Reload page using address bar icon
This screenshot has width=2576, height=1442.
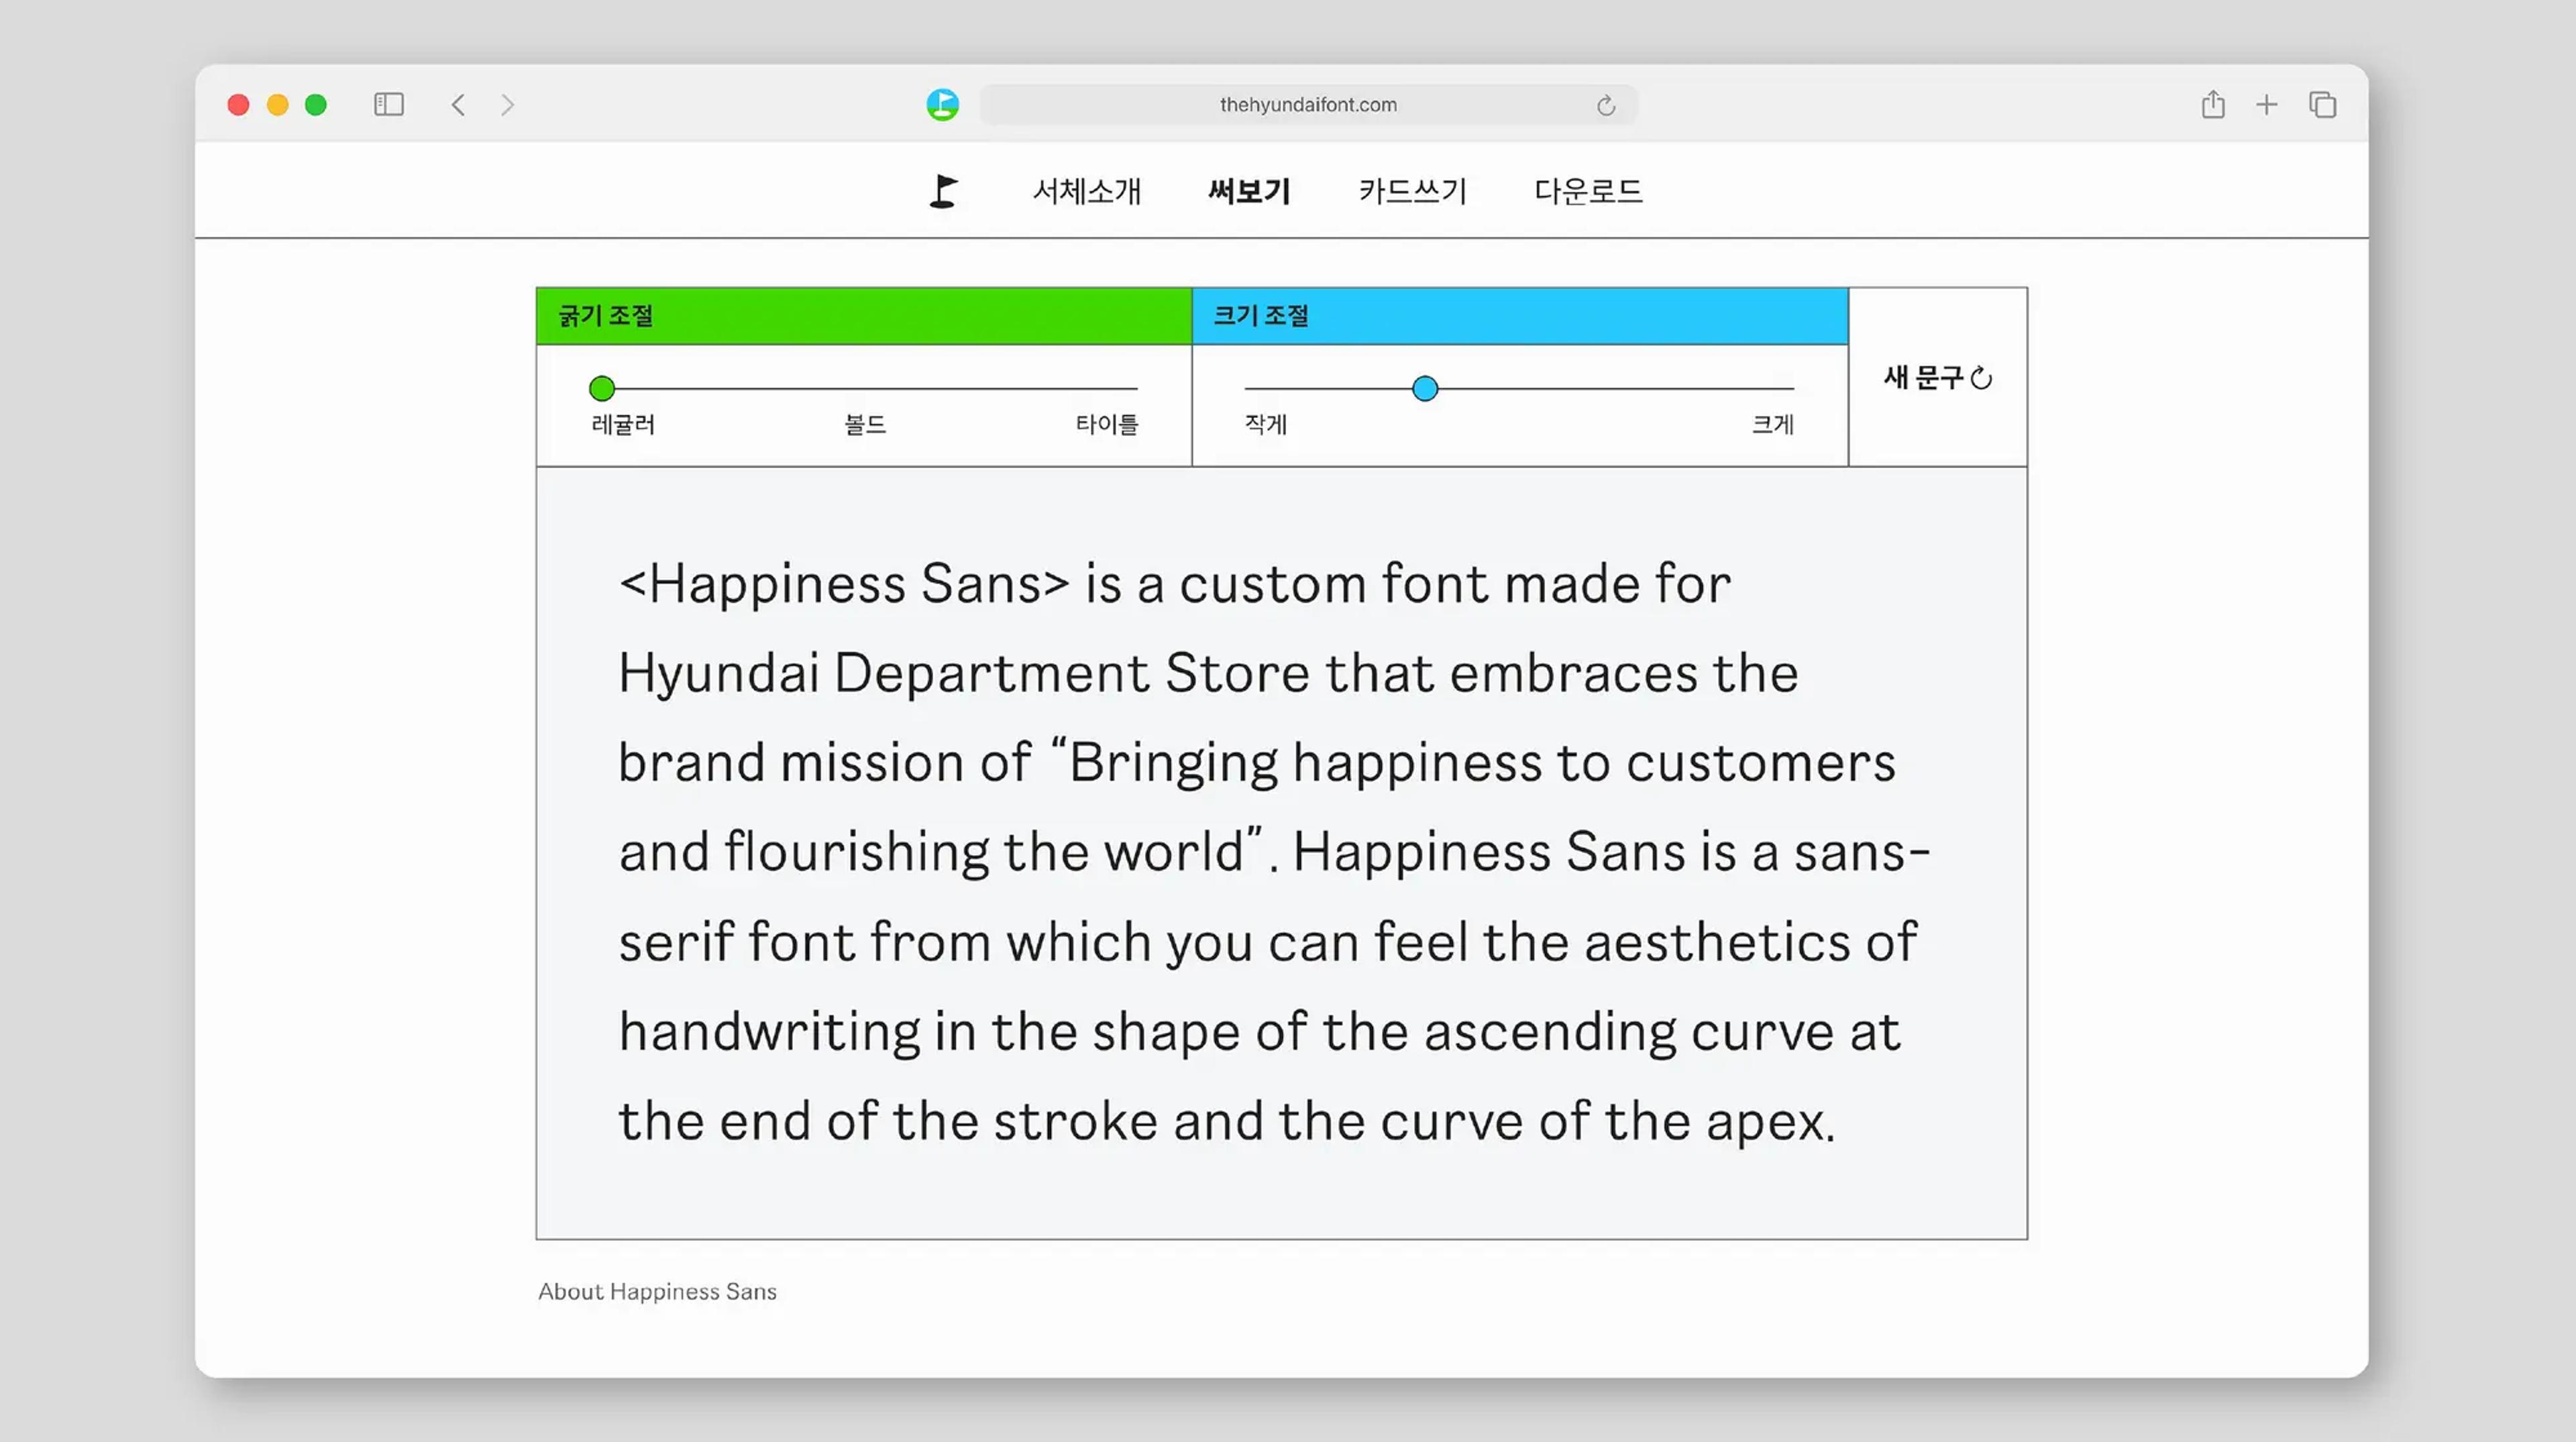[1606, 105]
